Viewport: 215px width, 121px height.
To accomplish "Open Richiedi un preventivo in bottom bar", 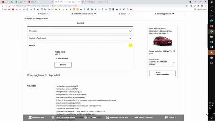I will click(x=117, y=117).
